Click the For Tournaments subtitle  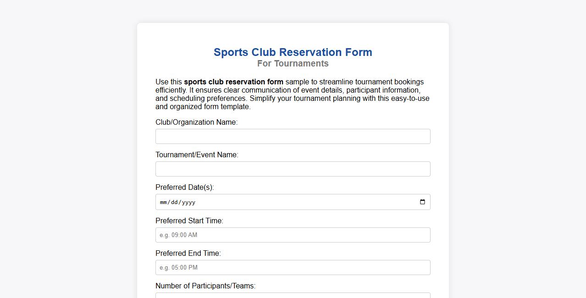[293, 63]
